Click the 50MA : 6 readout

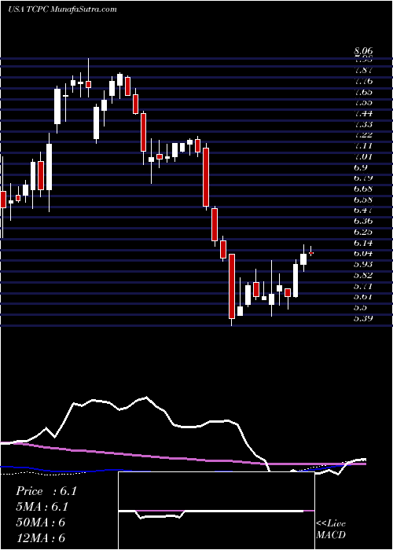pos(41,522)
